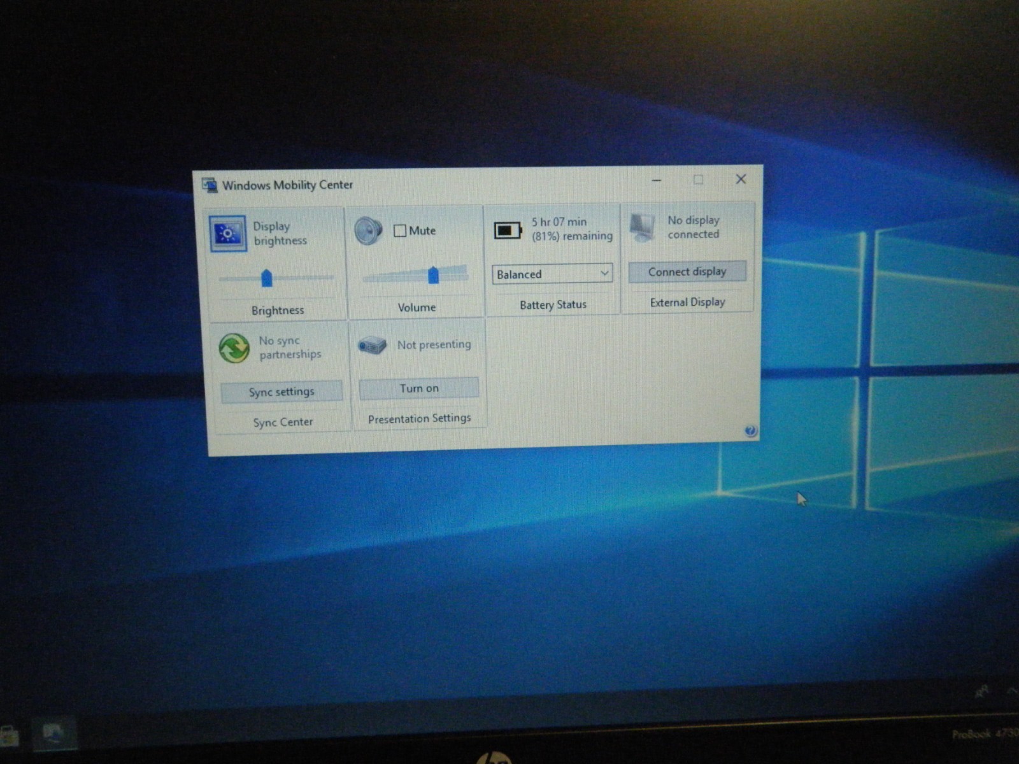The width and height of the screenshot is (1019, 764).
Task: Click the Connect display button
Action: (687, 272)
